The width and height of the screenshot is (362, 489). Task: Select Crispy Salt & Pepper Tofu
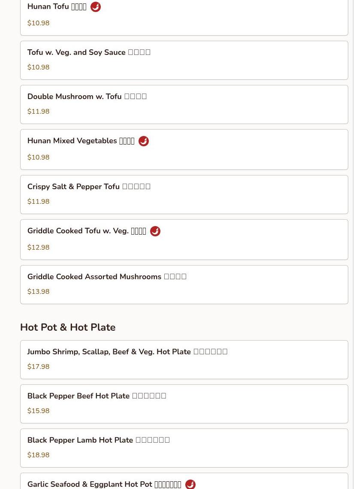(x=184, y=194)
